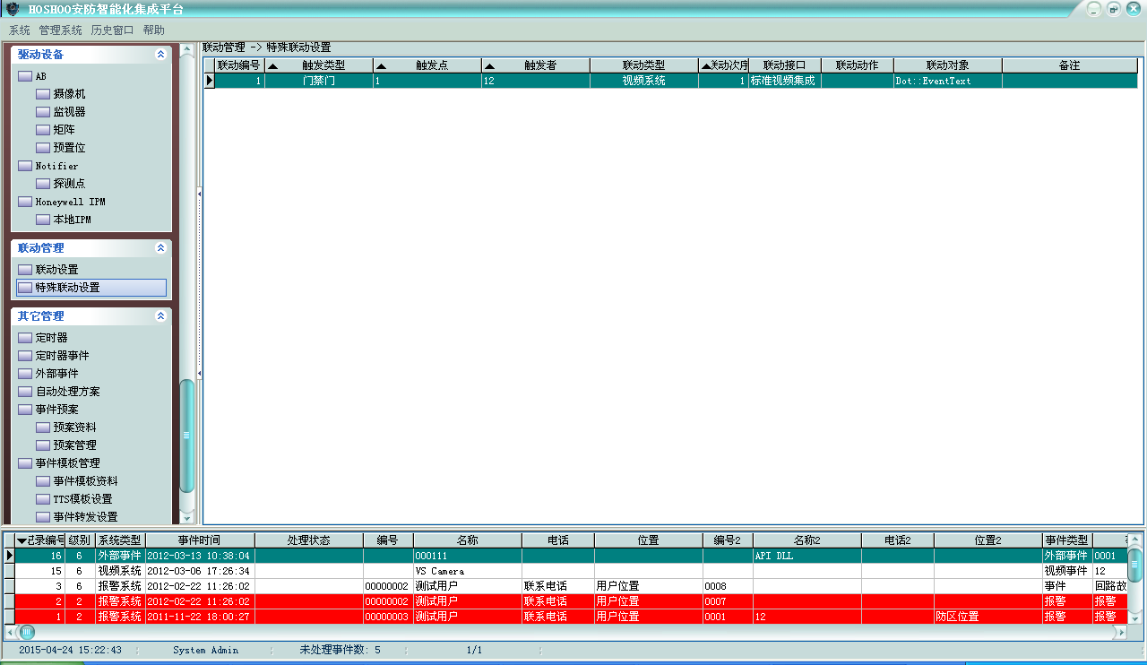This screenshot has height=665, width=1147.
Task: Sort events by 事件时间 column header
Action: [199, 540]
